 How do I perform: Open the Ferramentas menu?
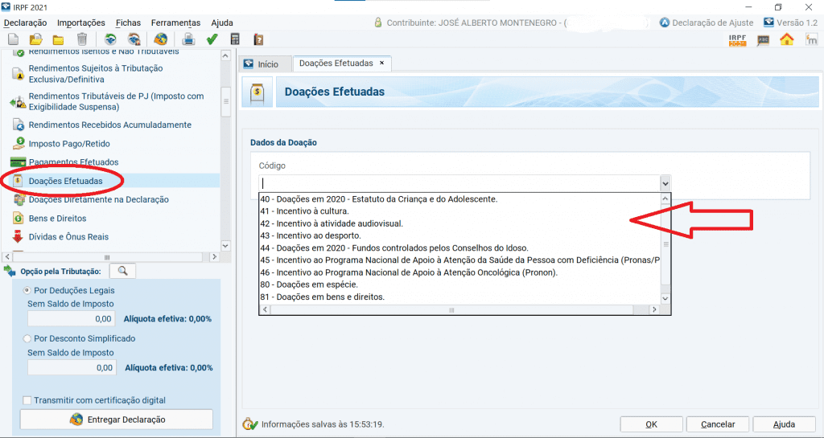click(x=175, y=23)
